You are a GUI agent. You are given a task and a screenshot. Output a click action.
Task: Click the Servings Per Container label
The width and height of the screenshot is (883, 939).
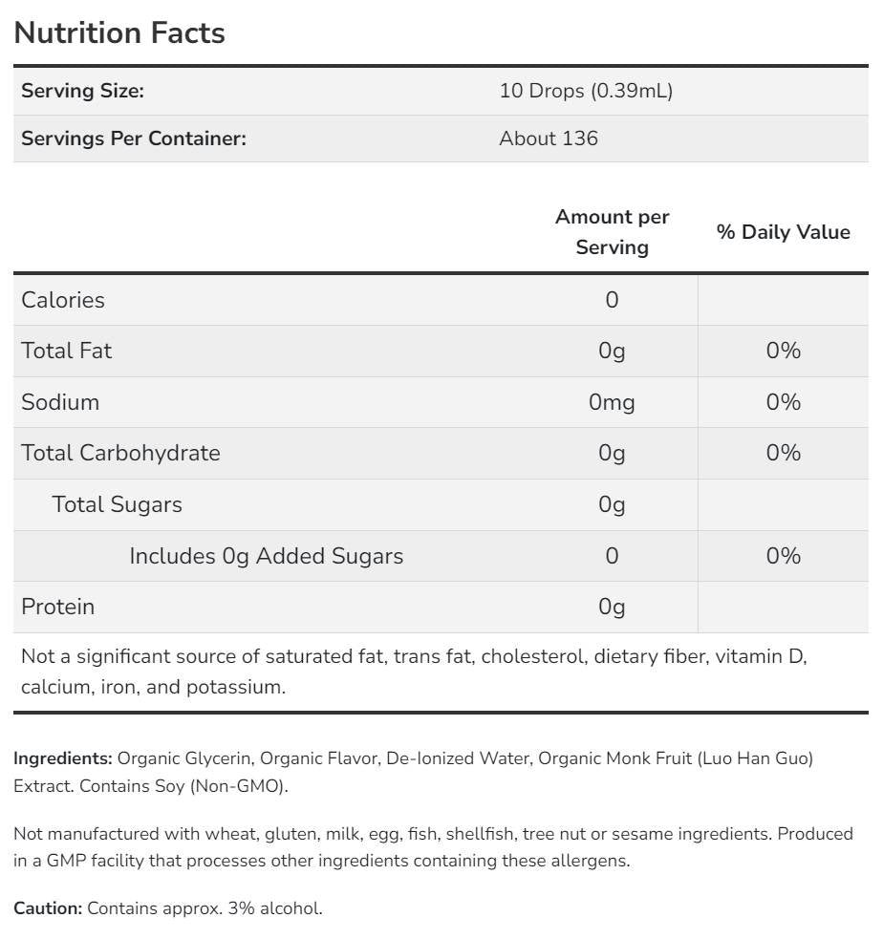pos(134,139)
